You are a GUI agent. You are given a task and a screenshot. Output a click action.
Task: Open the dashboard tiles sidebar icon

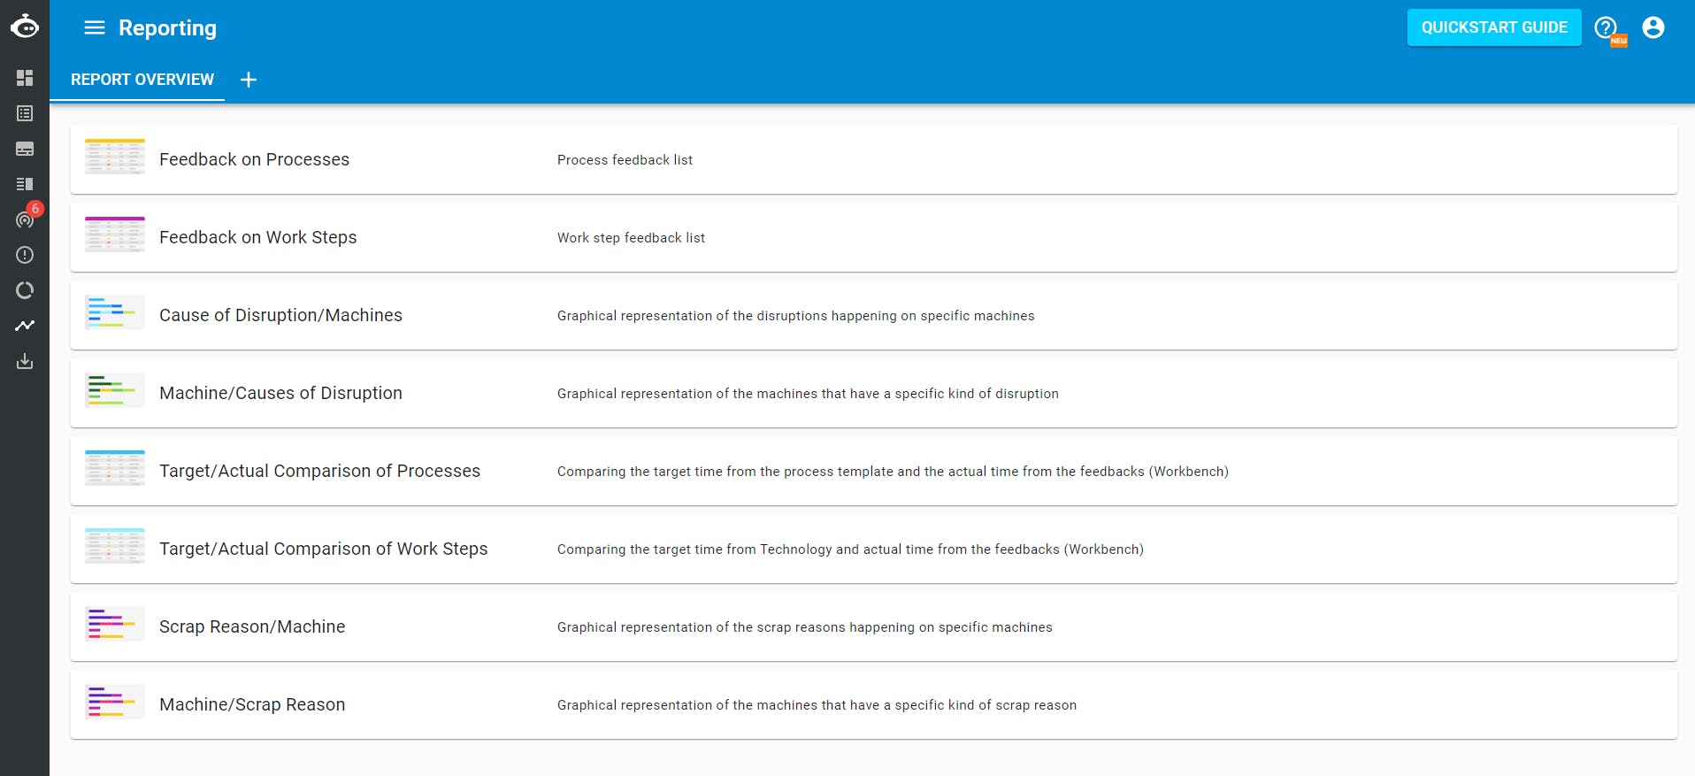tap(25, 78)
